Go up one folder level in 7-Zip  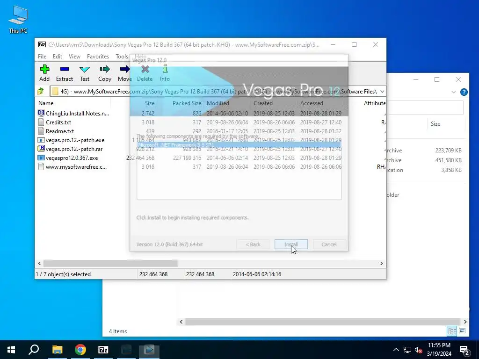tap(41, 91)
